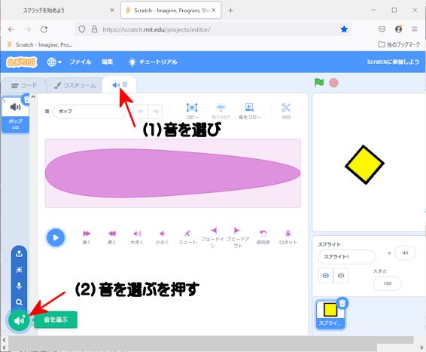Click the Scratchに参加しよう link

(393, 62)
